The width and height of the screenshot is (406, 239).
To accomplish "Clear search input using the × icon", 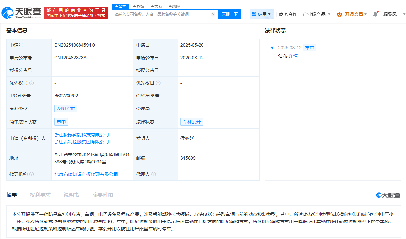I will click(x=213, y=14).
